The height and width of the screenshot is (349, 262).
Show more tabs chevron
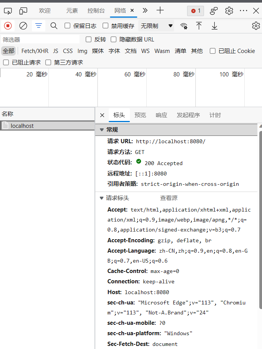(145, 10)
